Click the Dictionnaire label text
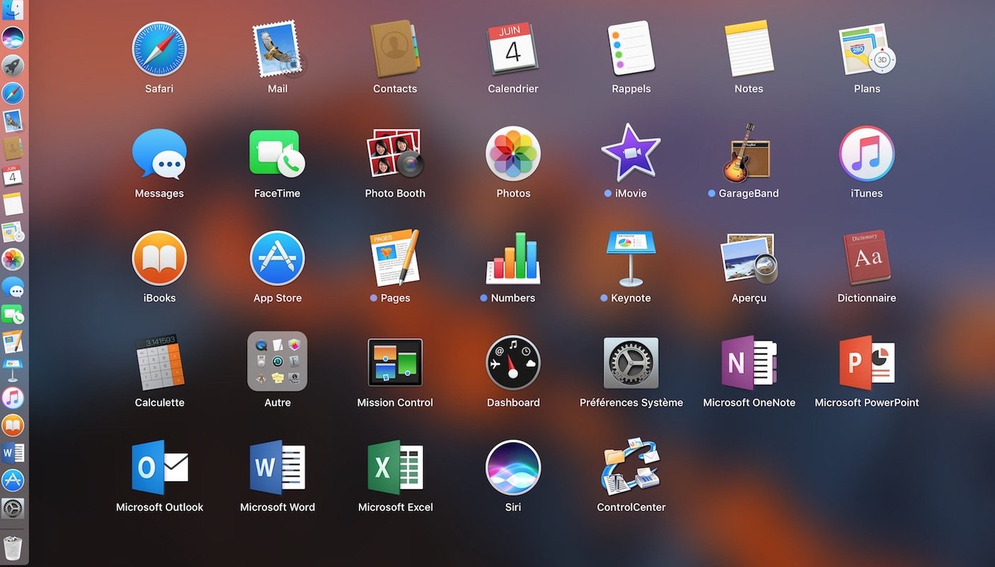Viewport: 995px width, 567px height. (x=867, y=298)
